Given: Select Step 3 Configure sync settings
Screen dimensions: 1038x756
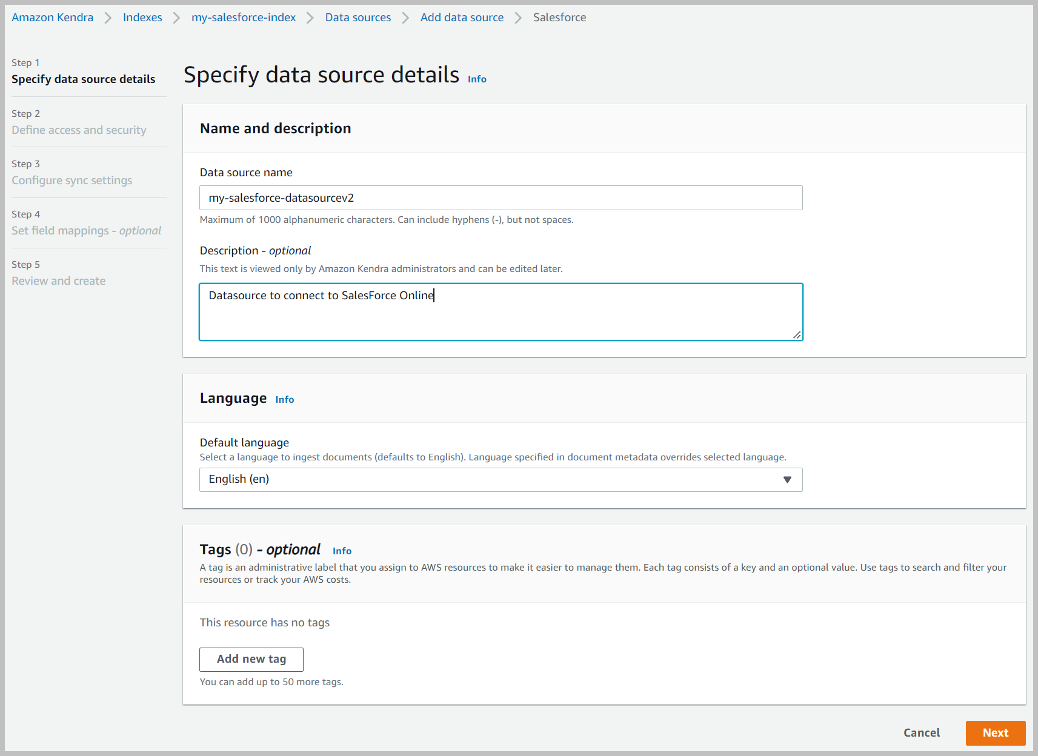Looking at the screenshot, I should (72, 181).
